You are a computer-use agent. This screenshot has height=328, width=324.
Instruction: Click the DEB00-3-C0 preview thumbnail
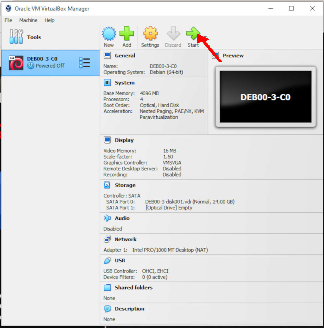(265, 97)
